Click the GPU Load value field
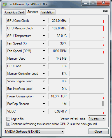The width and height of the screenshot is (112, 138). (58, 66)
